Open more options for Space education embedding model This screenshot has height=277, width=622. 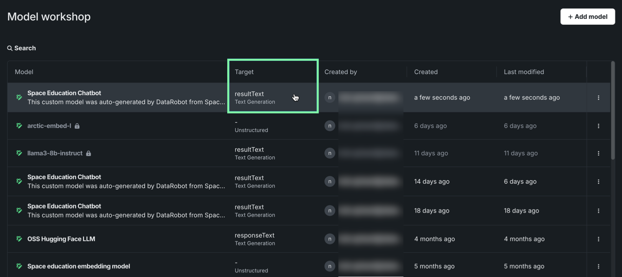coord(598,266)
